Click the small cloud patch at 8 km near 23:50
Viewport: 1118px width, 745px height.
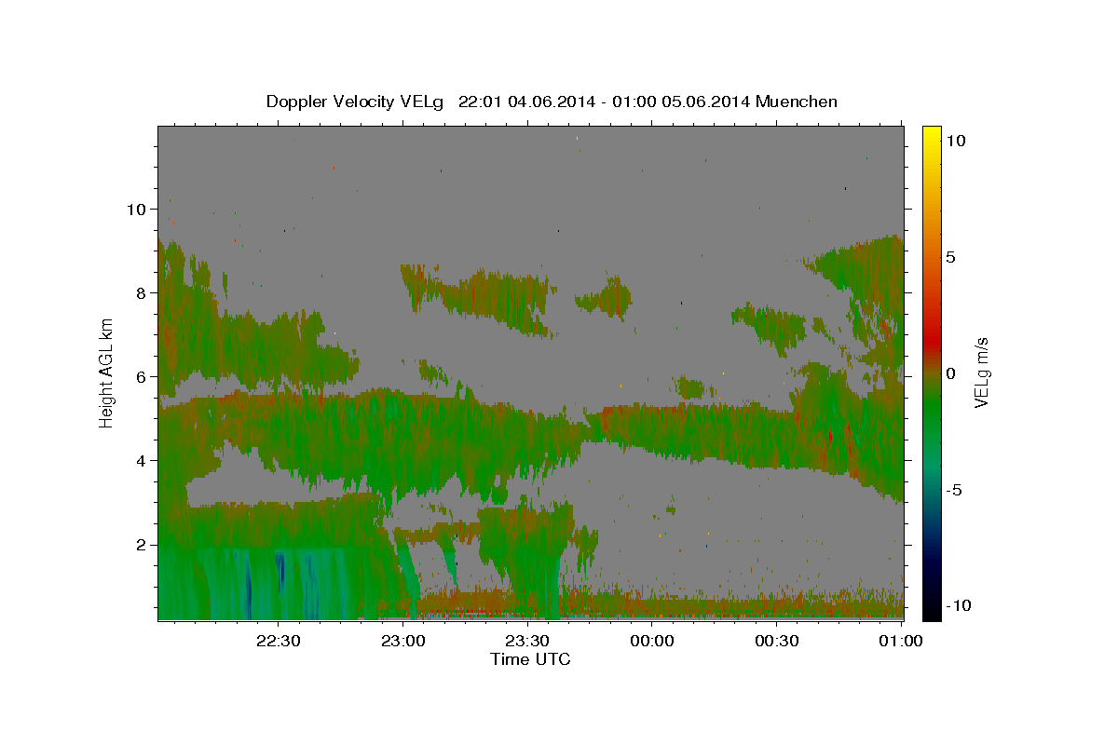tap(607, 298)
